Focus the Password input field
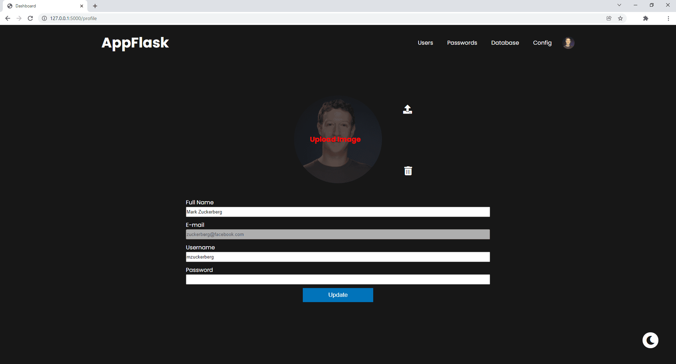The width and height of the screenshot is (676, 364). pos(338,279)
